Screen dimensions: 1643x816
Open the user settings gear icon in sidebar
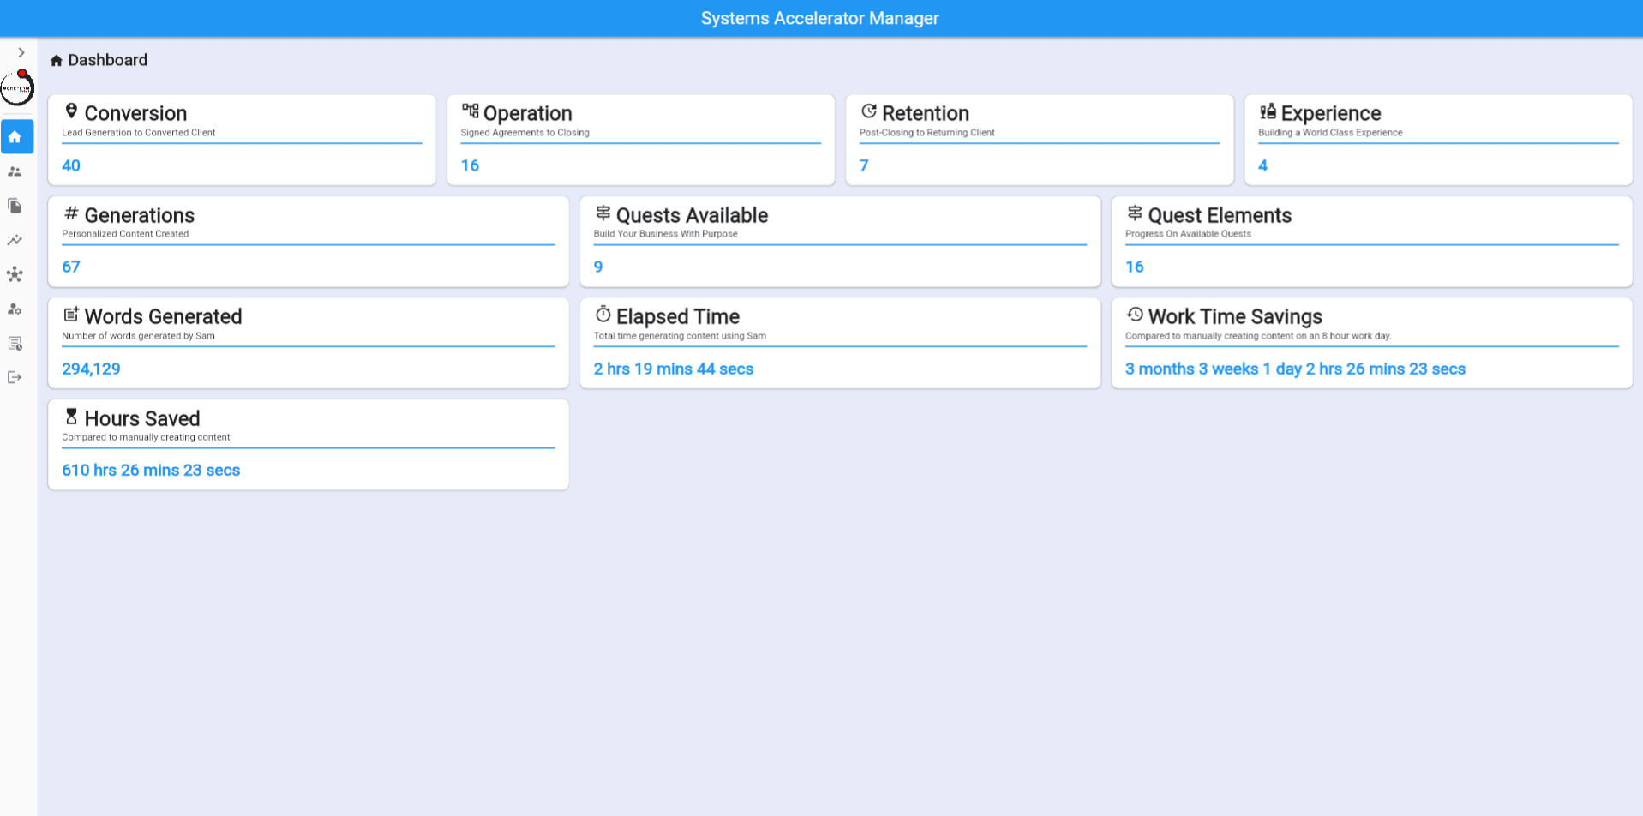[x=15, y=309]
